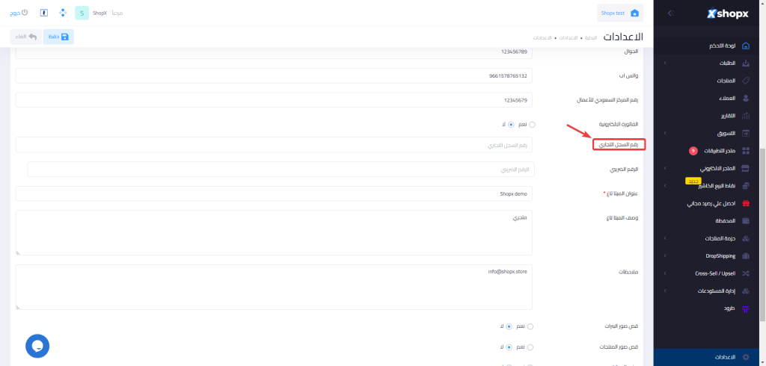Select 'نعم' for قص صور المنتجات

coord(532,347)
